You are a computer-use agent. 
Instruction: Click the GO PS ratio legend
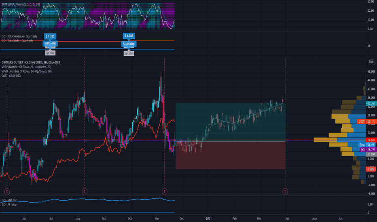coord(9,205)
